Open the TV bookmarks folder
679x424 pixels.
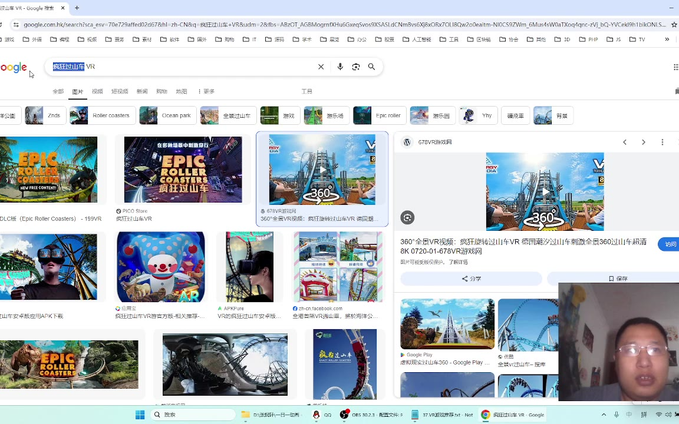tap(637, 39)
